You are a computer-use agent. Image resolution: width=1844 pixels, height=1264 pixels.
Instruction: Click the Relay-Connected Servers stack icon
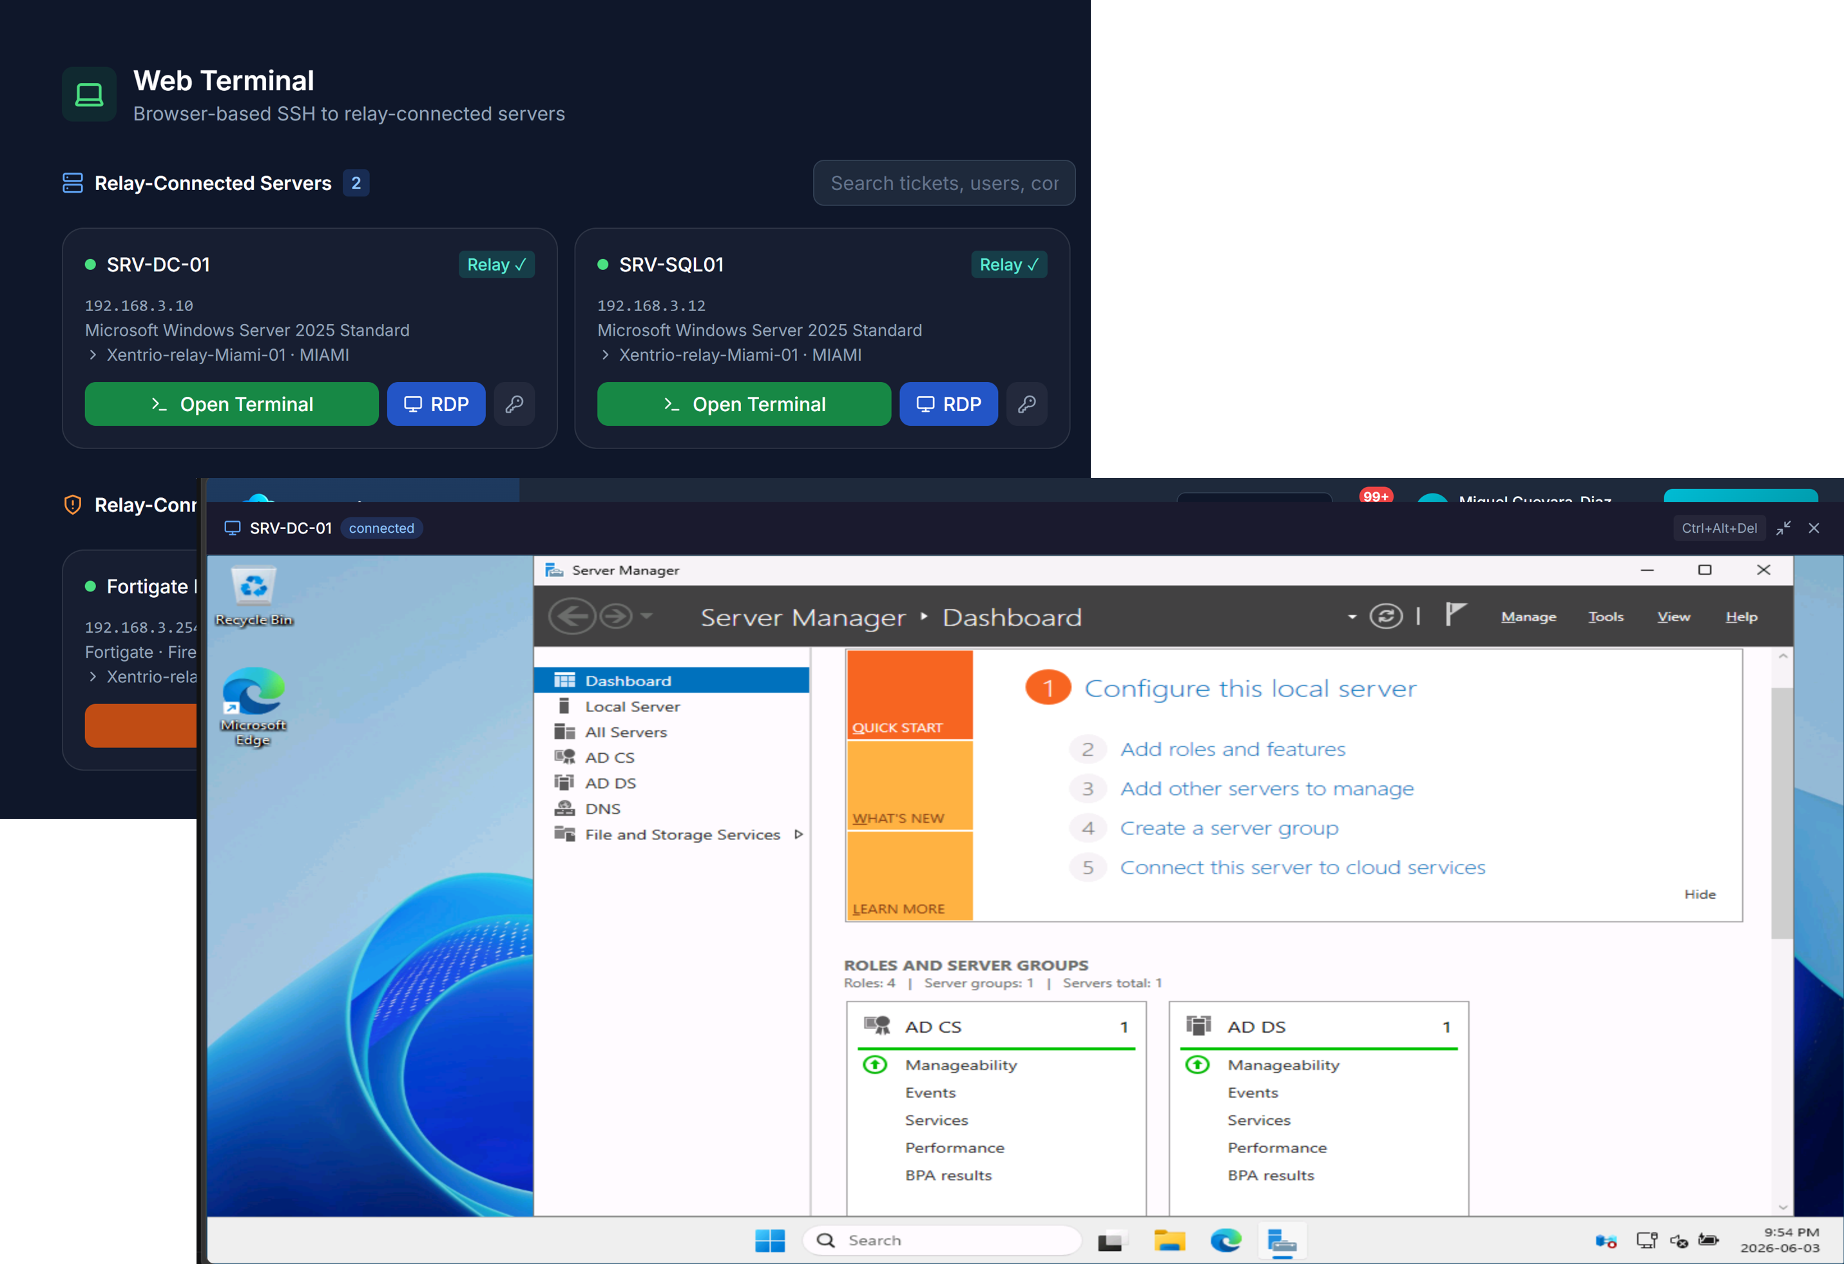[73, 184]
